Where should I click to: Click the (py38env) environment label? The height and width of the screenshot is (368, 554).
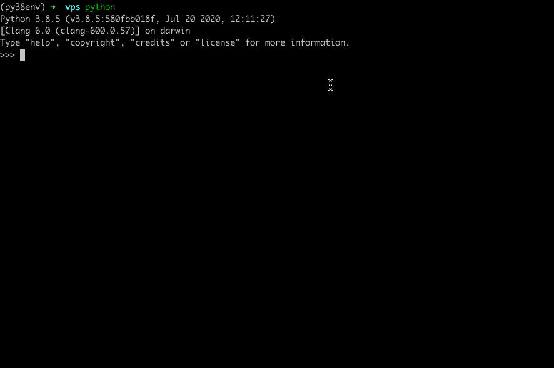(x=23, y=7)
